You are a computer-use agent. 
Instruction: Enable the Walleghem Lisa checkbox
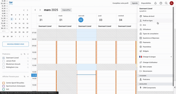(4, 67)
